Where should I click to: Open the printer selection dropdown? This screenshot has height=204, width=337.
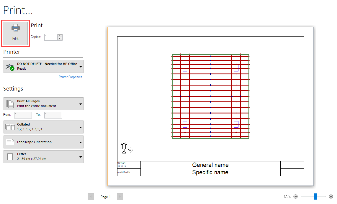pyautogui.click(x=81, y=66)
